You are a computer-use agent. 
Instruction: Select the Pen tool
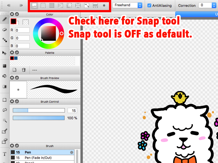coord(5,20)
